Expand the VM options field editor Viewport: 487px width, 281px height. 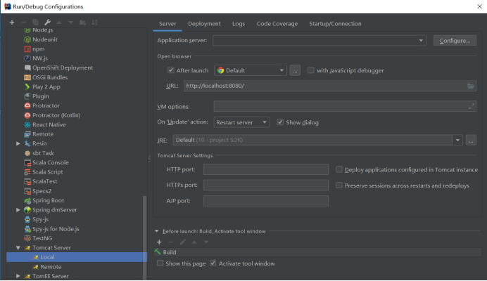point(472,106)
